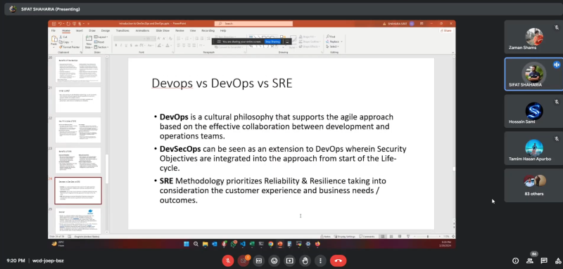Viewport: 563px width, 269px height.
Task: Unmute the microphone in Meet
Action: pyautogui.click(x=227, y=261)
